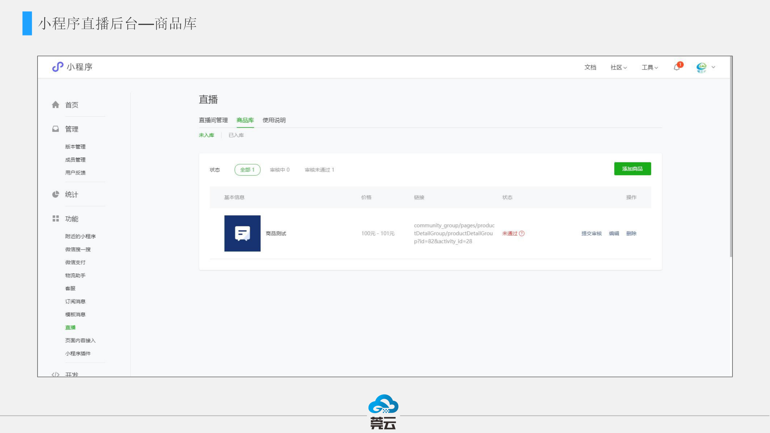Click the 首页 home icon

[x=55, y=105]
